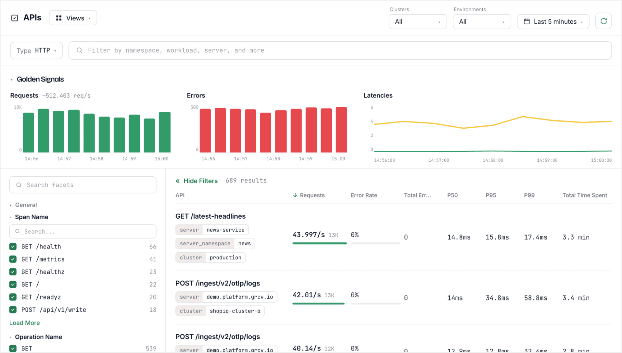Click the sort arrow beside Requests column
The width and height of the screenshot is (622, 353).
click(295, 195)
